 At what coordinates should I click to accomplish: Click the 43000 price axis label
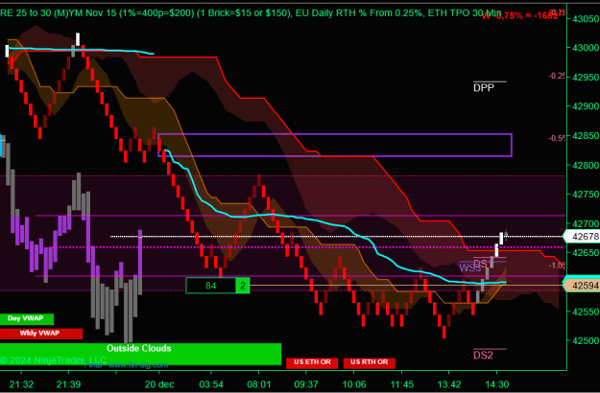point(586,48)
